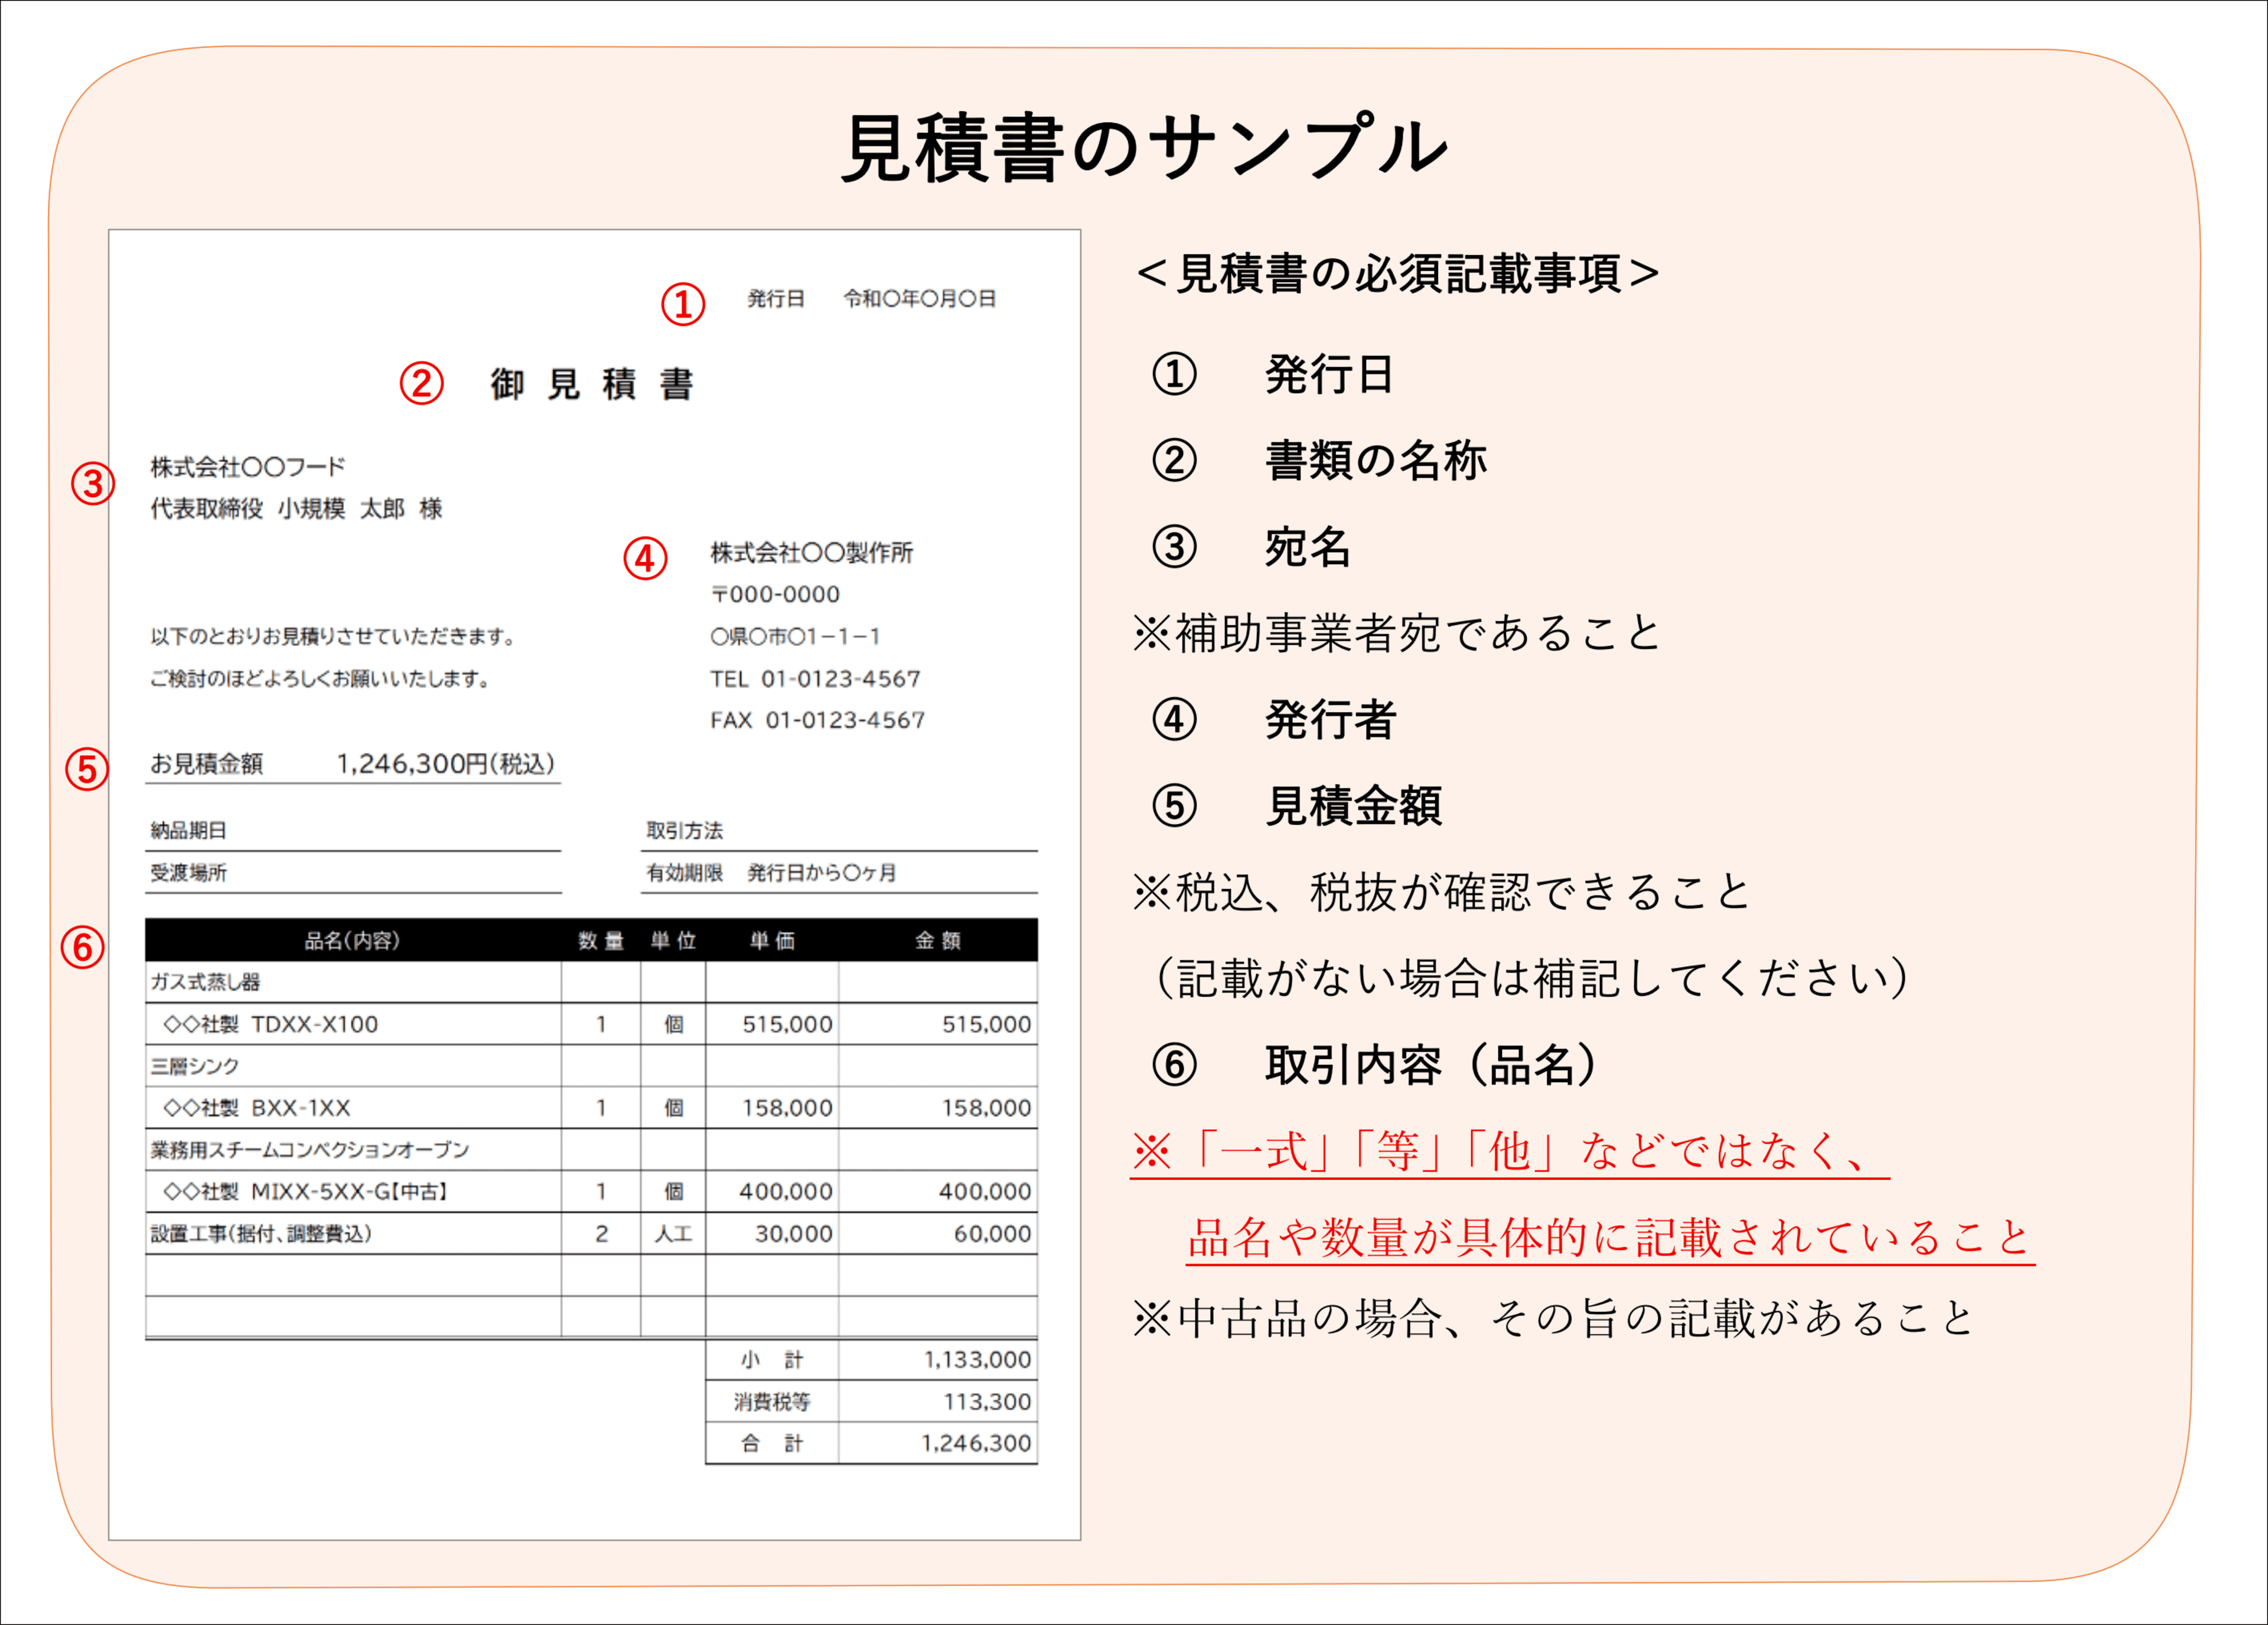Click the amount '60,000' cell
The image size is (2268, 1625).
coord(938,1233)
